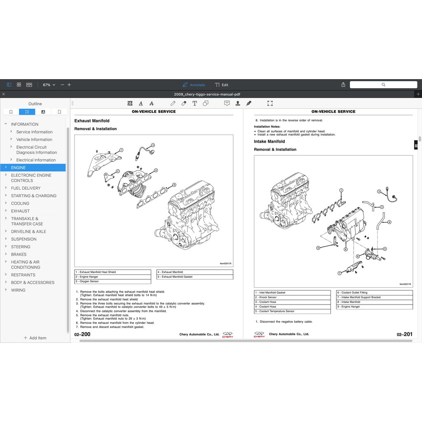Select the Text annotation tool
The height and width of the screenshot is (422, 422).
(195, 103)
